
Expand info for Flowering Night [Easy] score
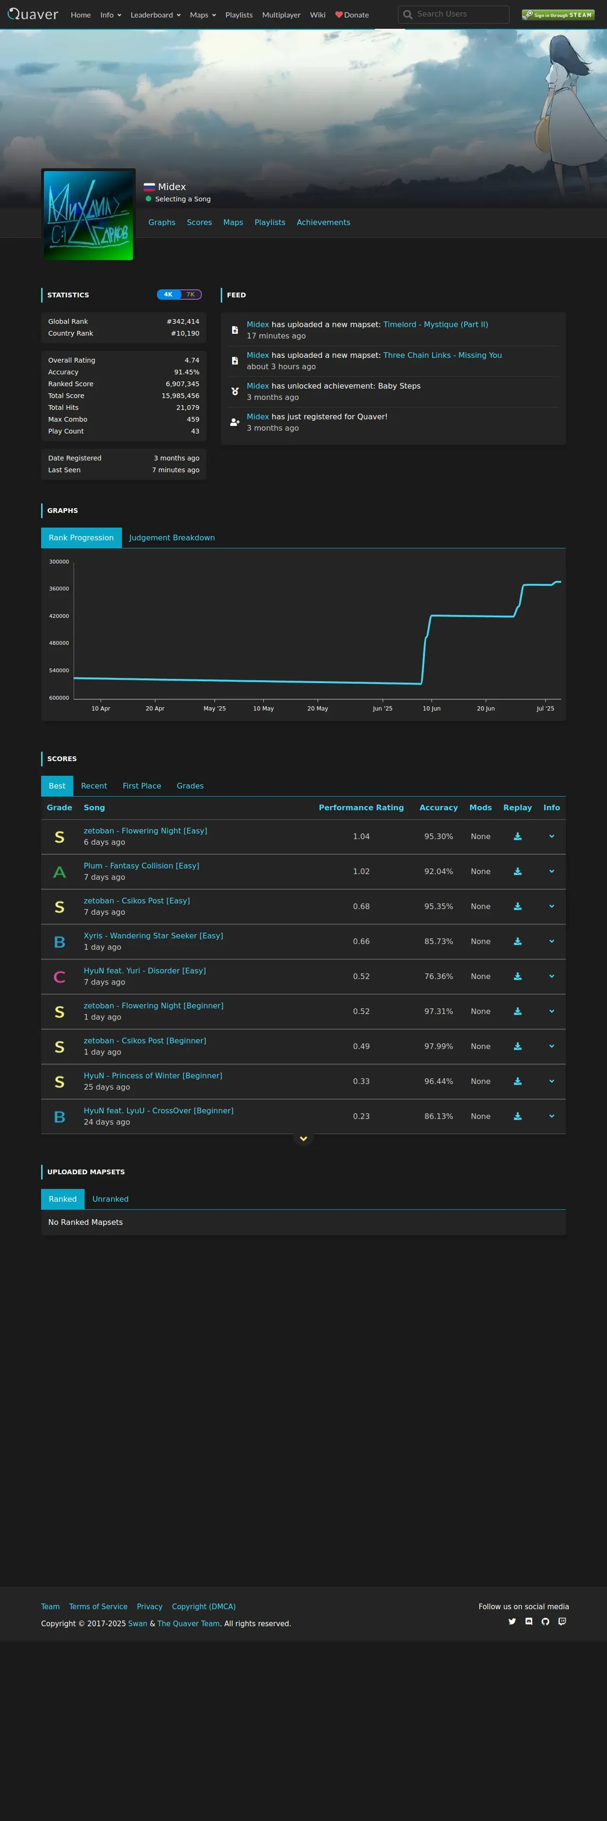pyautogui.click(x=552, y=836)
